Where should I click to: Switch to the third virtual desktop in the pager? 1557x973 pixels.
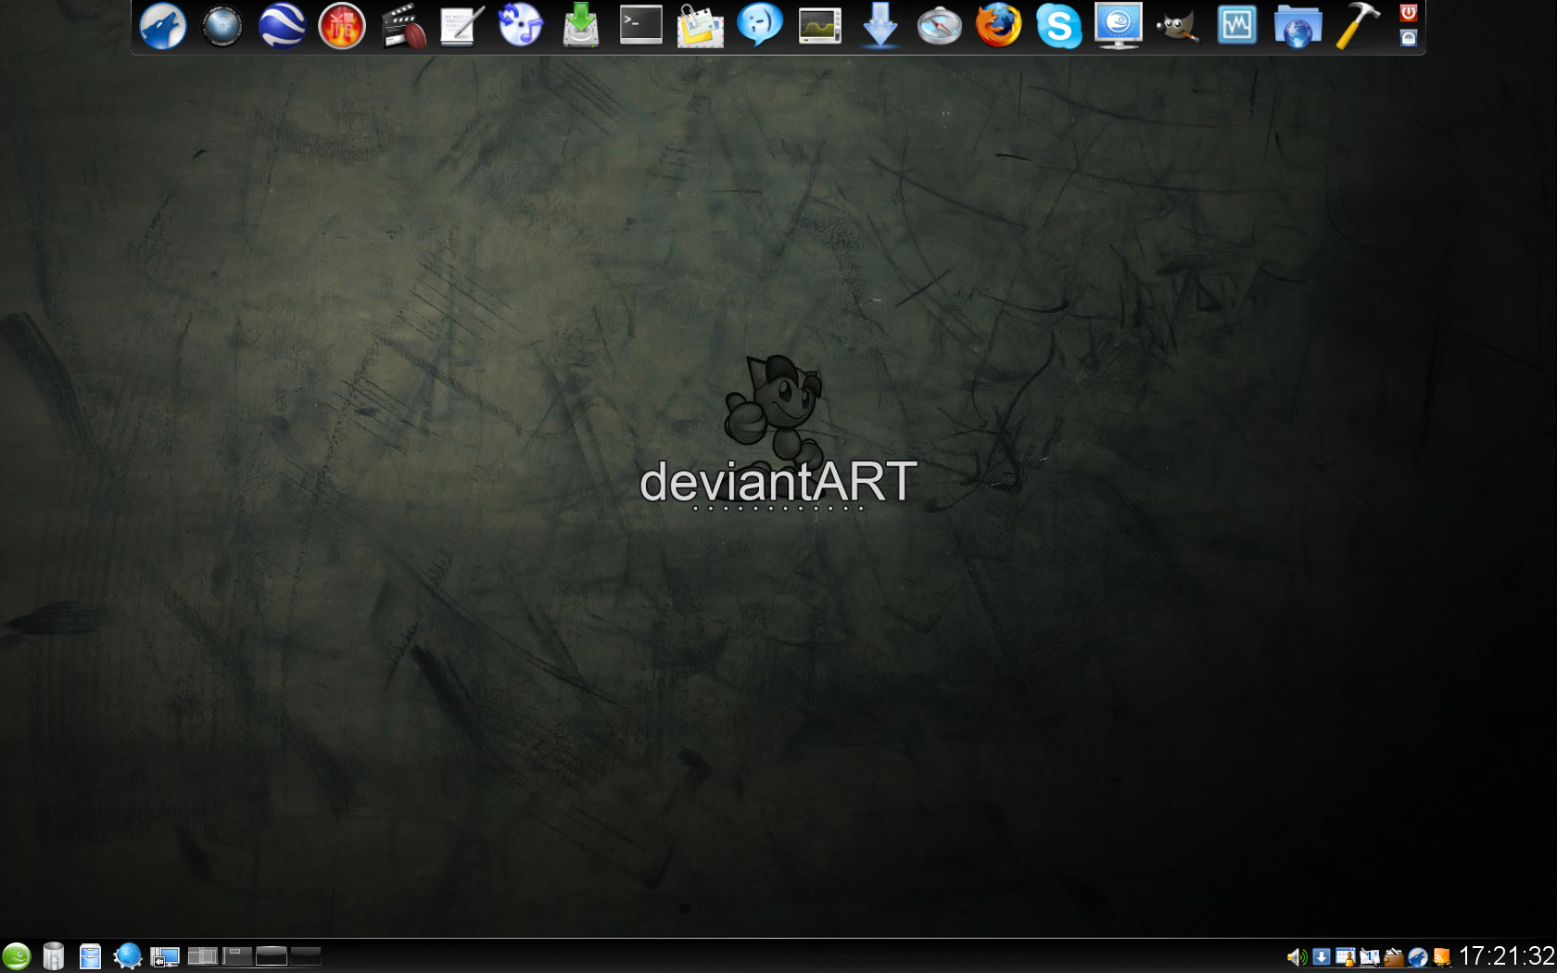point(272,955)
